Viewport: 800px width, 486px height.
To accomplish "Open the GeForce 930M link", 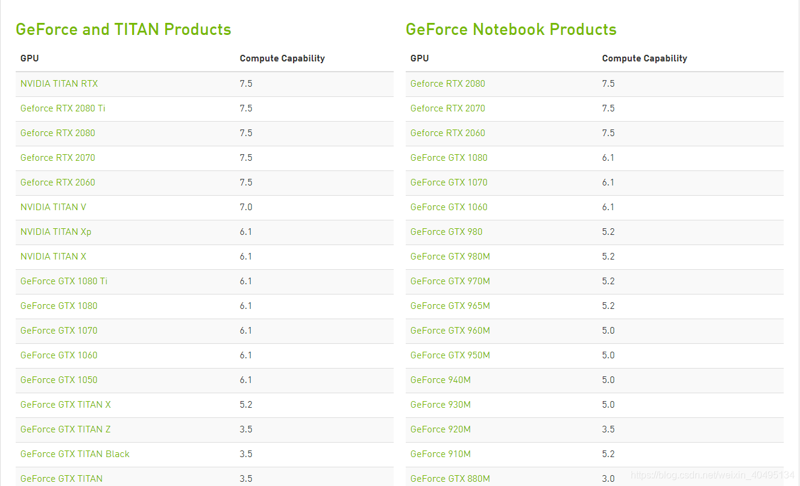I will coord(441,405).
